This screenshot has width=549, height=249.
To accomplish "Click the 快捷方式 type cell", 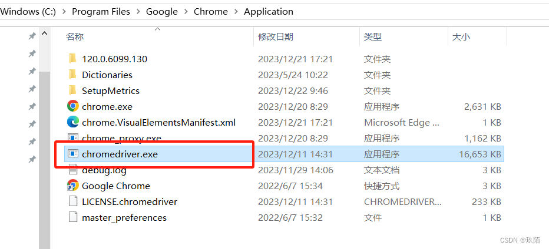I will click(382, 186).
